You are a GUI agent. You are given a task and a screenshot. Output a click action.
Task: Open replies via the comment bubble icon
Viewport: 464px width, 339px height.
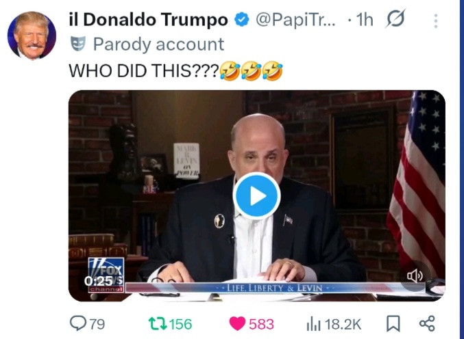coord(80,323)
